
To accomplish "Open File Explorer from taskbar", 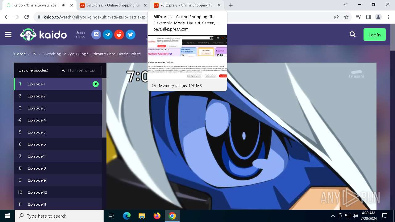I will (142, 216).
